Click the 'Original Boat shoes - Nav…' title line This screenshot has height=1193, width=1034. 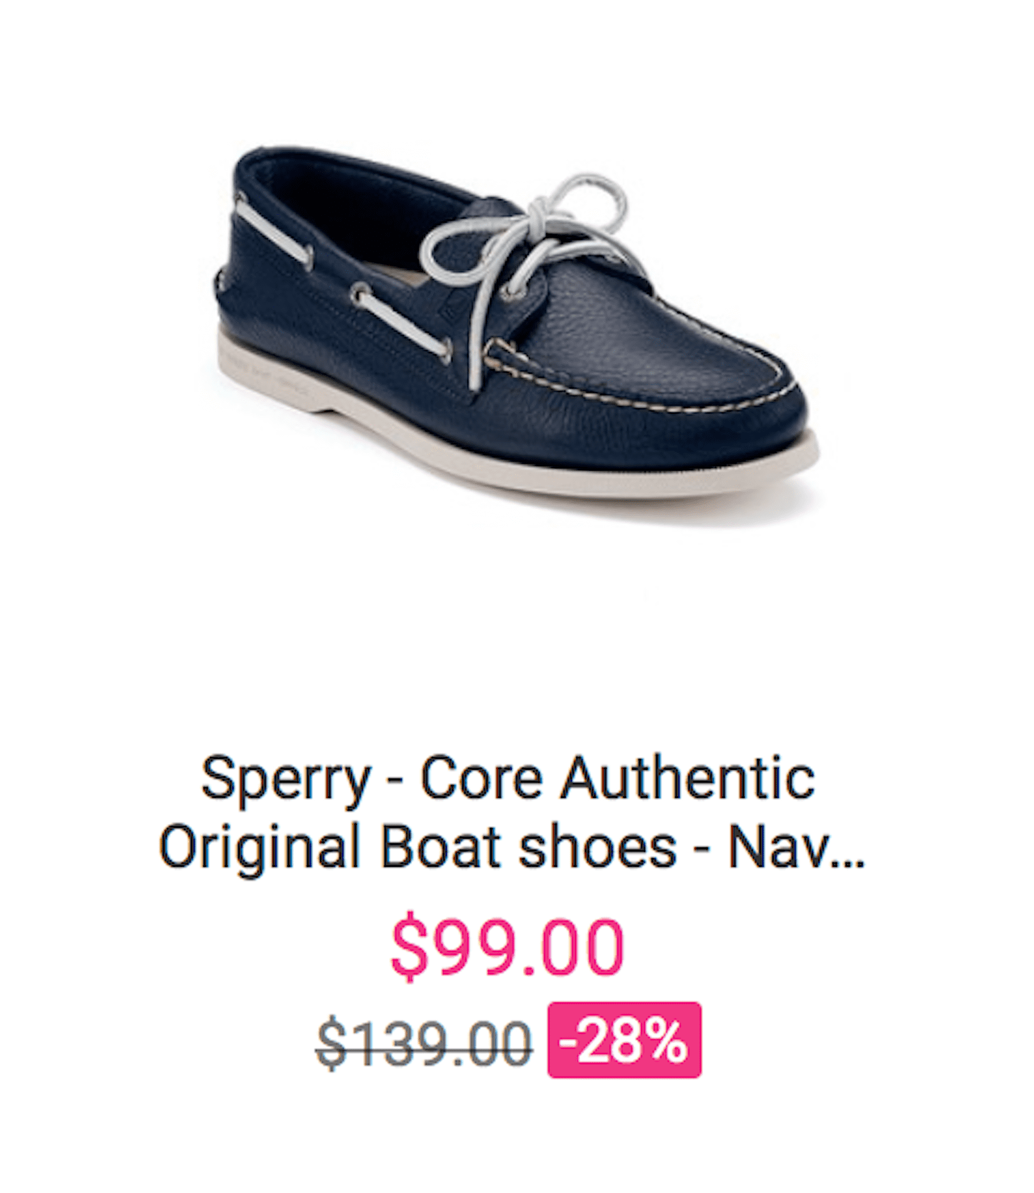click(510, 848)
